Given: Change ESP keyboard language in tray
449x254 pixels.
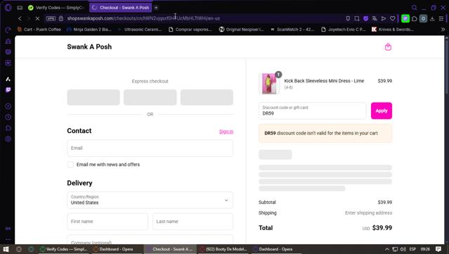Looking at the screenshot, I should click(x=412, y=249).
